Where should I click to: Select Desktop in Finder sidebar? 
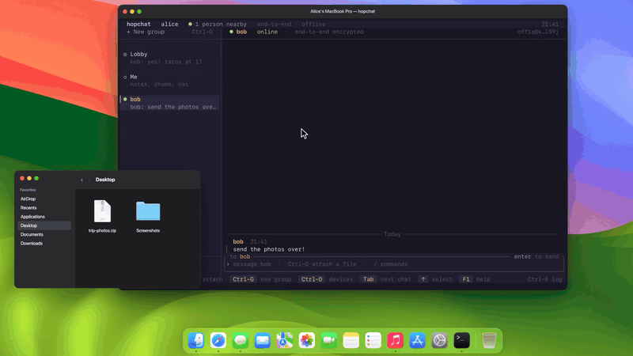(x=44, y=225)
